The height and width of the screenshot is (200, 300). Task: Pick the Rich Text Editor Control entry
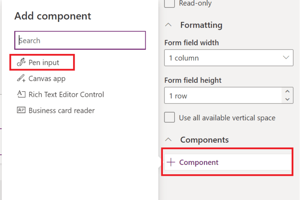(x=66, y=95)
